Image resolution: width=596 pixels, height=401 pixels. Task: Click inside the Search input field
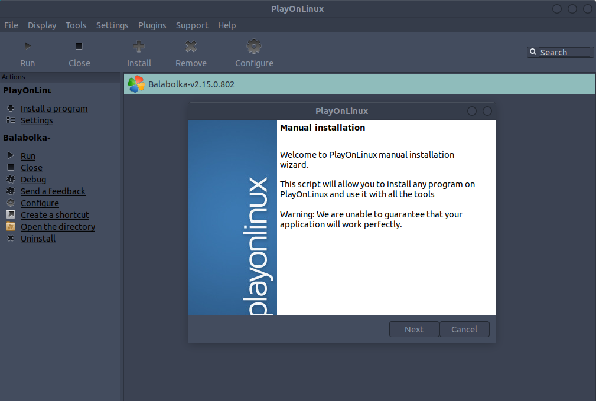pos(564,52)
